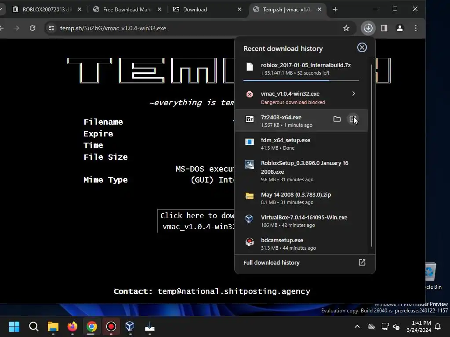
Task: Close the Recent download history popup
Action: [362, 47]
